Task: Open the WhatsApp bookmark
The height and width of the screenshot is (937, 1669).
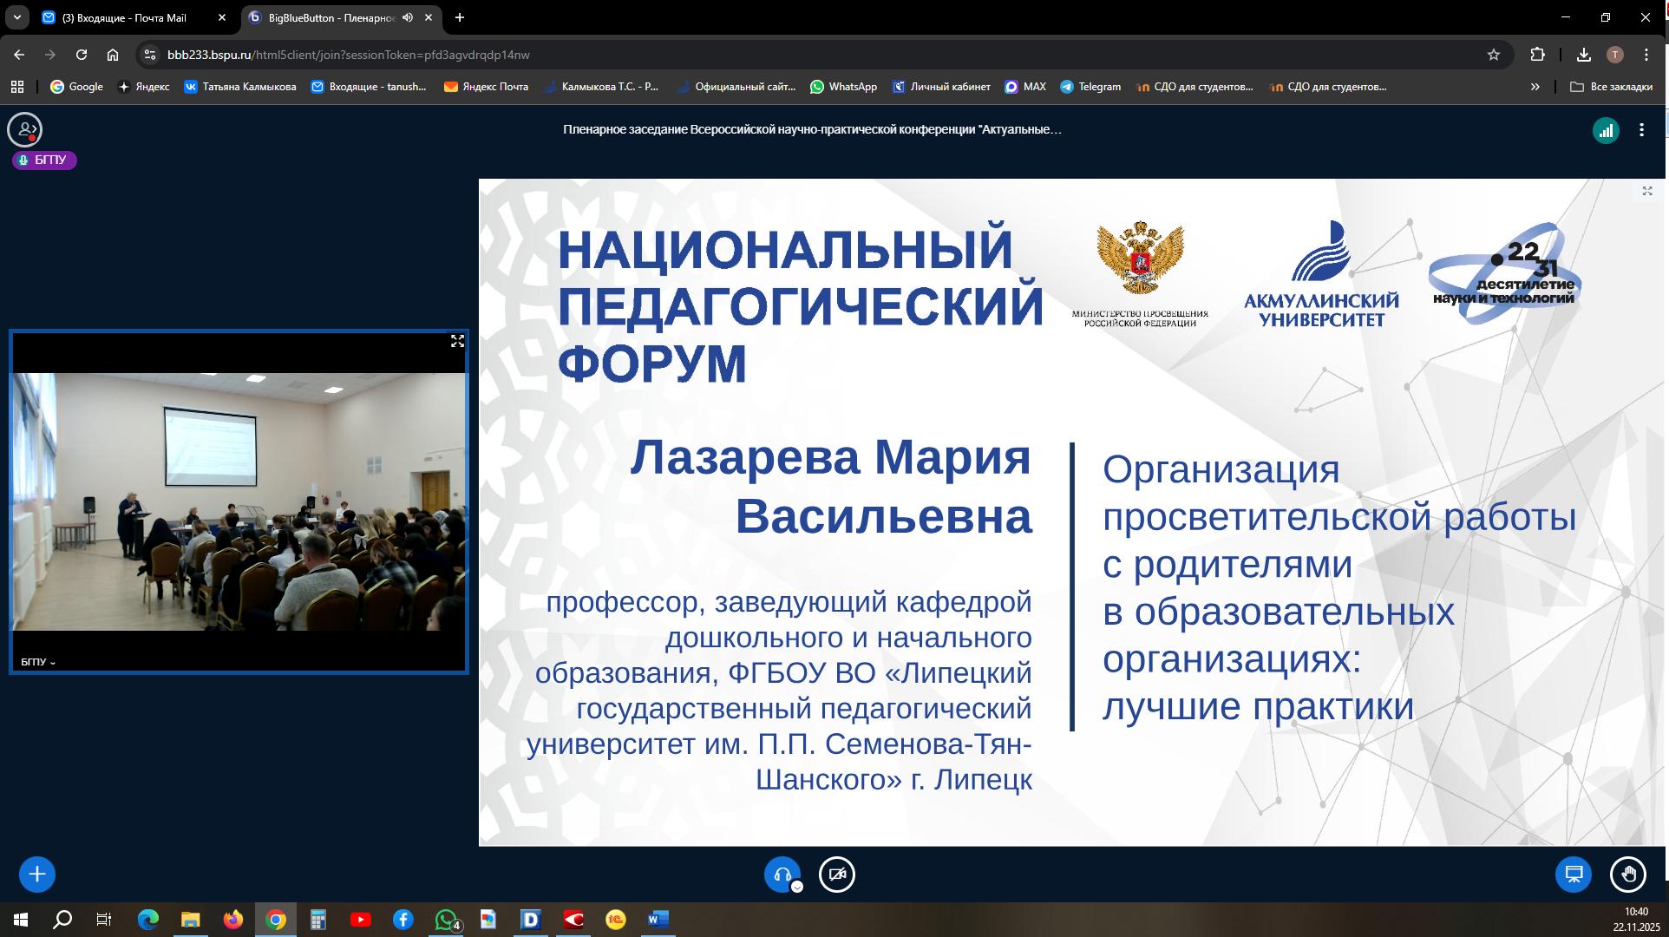Action: coord(843,87)
